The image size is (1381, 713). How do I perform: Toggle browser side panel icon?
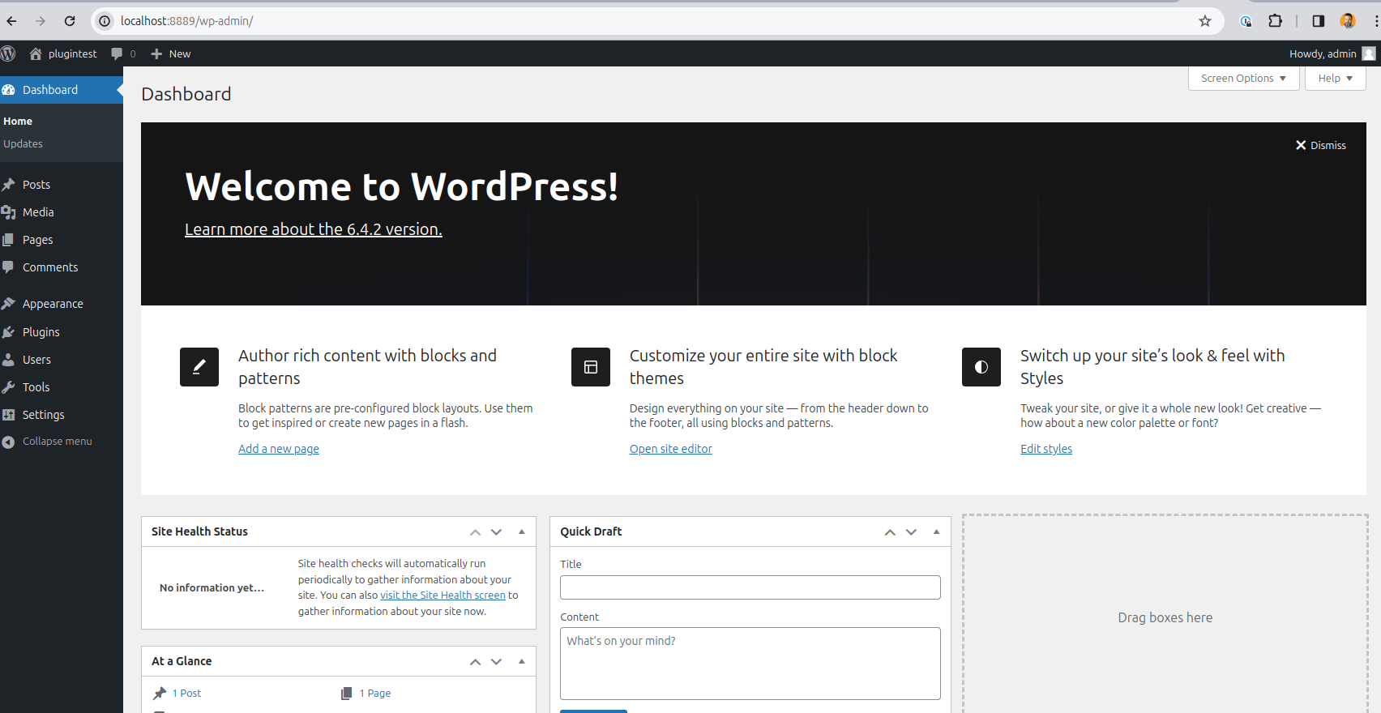pyautogui.click(x=1318, y=21)
